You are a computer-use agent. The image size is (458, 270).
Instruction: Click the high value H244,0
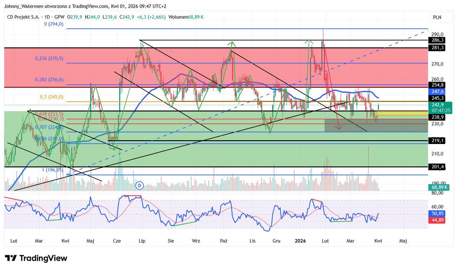click(x=93, y=17)
